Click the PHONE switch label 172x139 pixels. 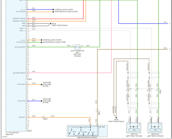point(84,132)
